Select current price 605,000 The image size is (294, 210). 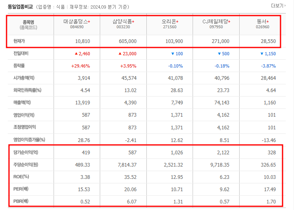[128, 41]
